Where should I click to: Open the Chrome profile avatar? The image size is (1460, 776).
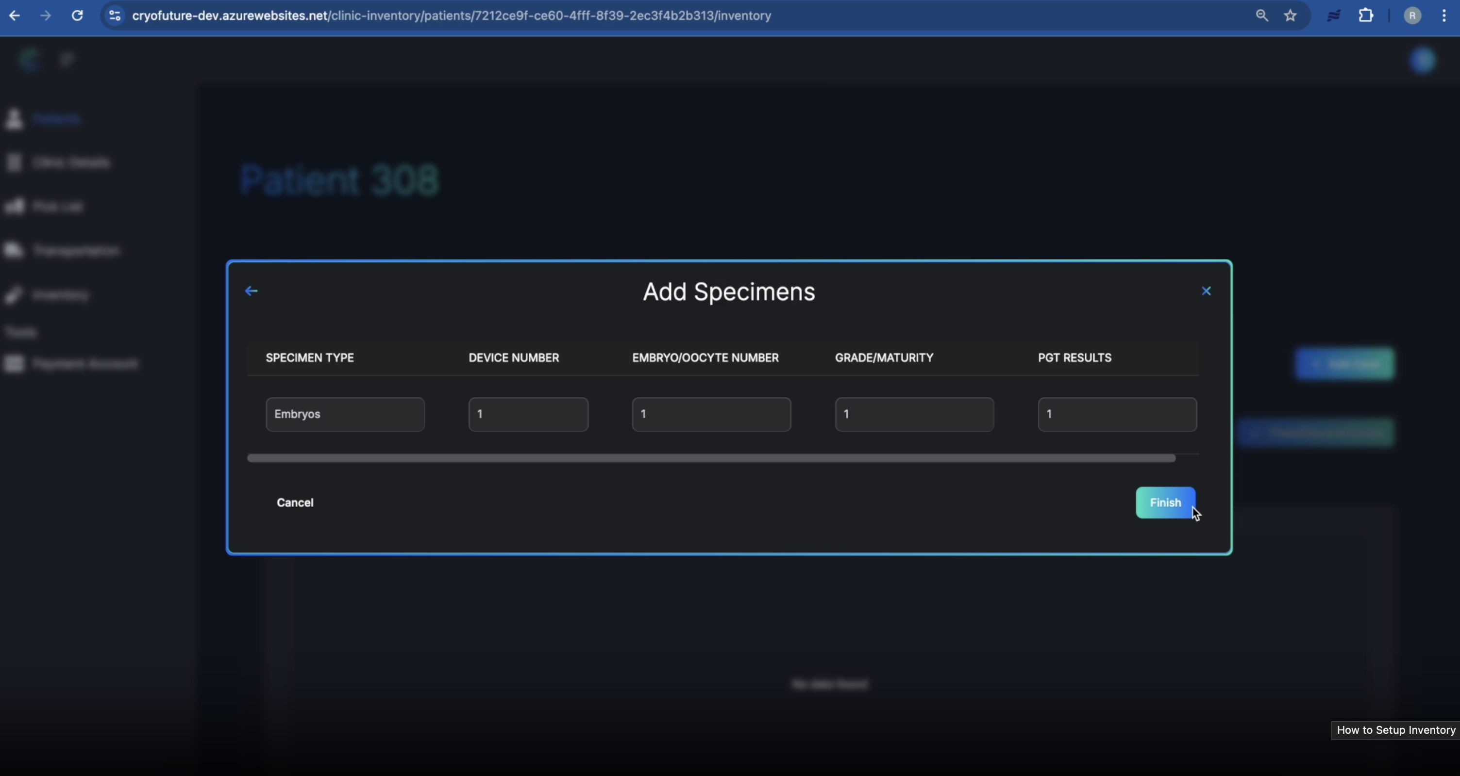[1412, 16]
